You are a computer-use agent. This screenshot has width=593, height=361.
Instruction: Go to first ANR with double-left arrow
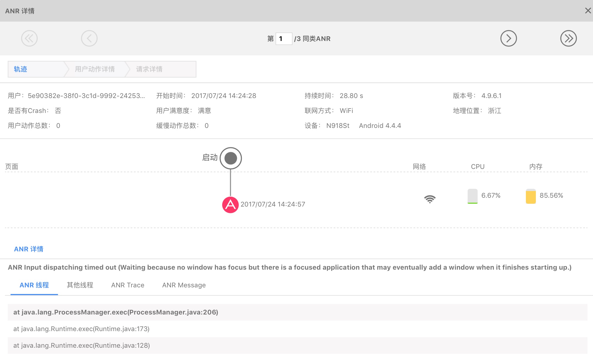[29, 38]
